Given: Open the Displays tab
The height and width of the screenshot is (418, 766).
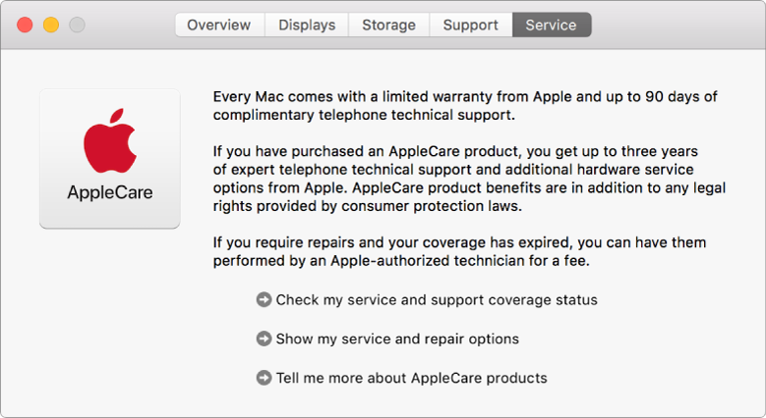Looking at the screenshot, I should point(307,25).
